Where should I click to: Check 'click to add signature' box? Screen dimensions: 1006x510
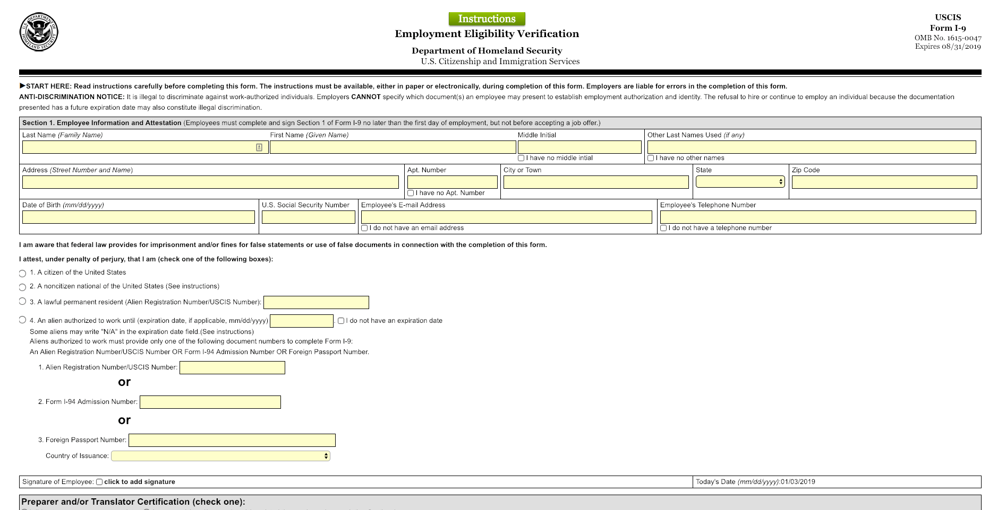coord(99,482)
